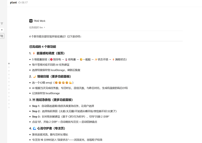Click the "Step 1" bullet about 自动筛选逾期

[x=63, y=106]
